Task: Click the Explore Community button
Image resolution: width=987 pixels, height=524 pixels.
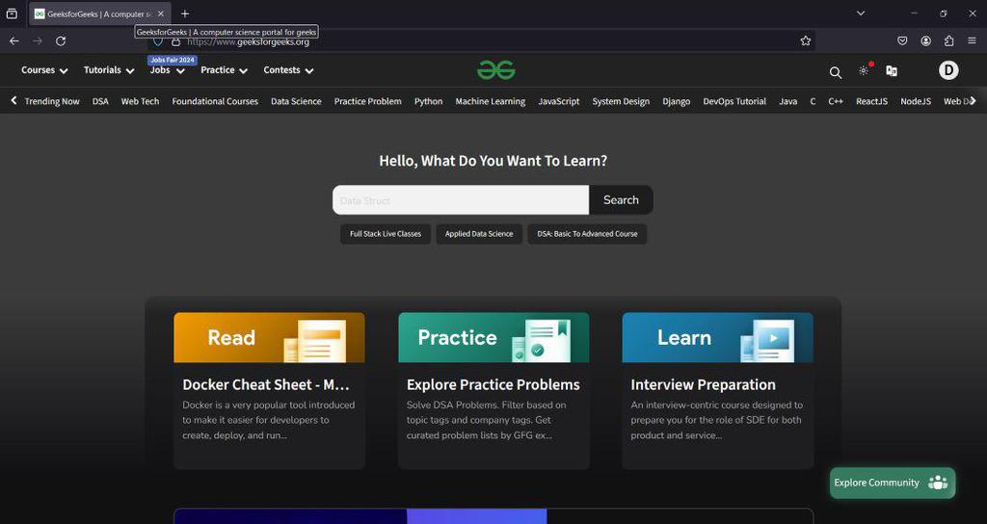Action: point(892,483)
